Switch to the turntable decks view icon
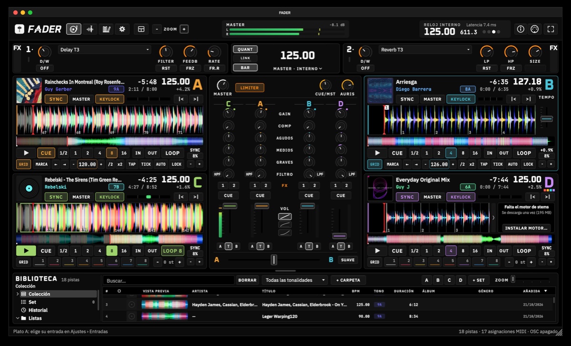The image size is (571, 346). click(74, 29)
